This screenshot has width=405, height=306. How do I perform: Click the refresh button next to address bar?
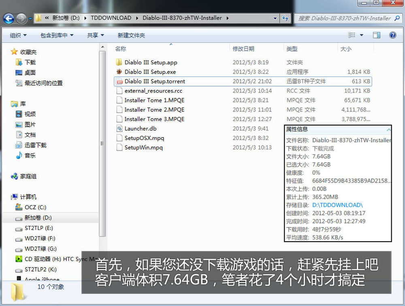(285, 18)
